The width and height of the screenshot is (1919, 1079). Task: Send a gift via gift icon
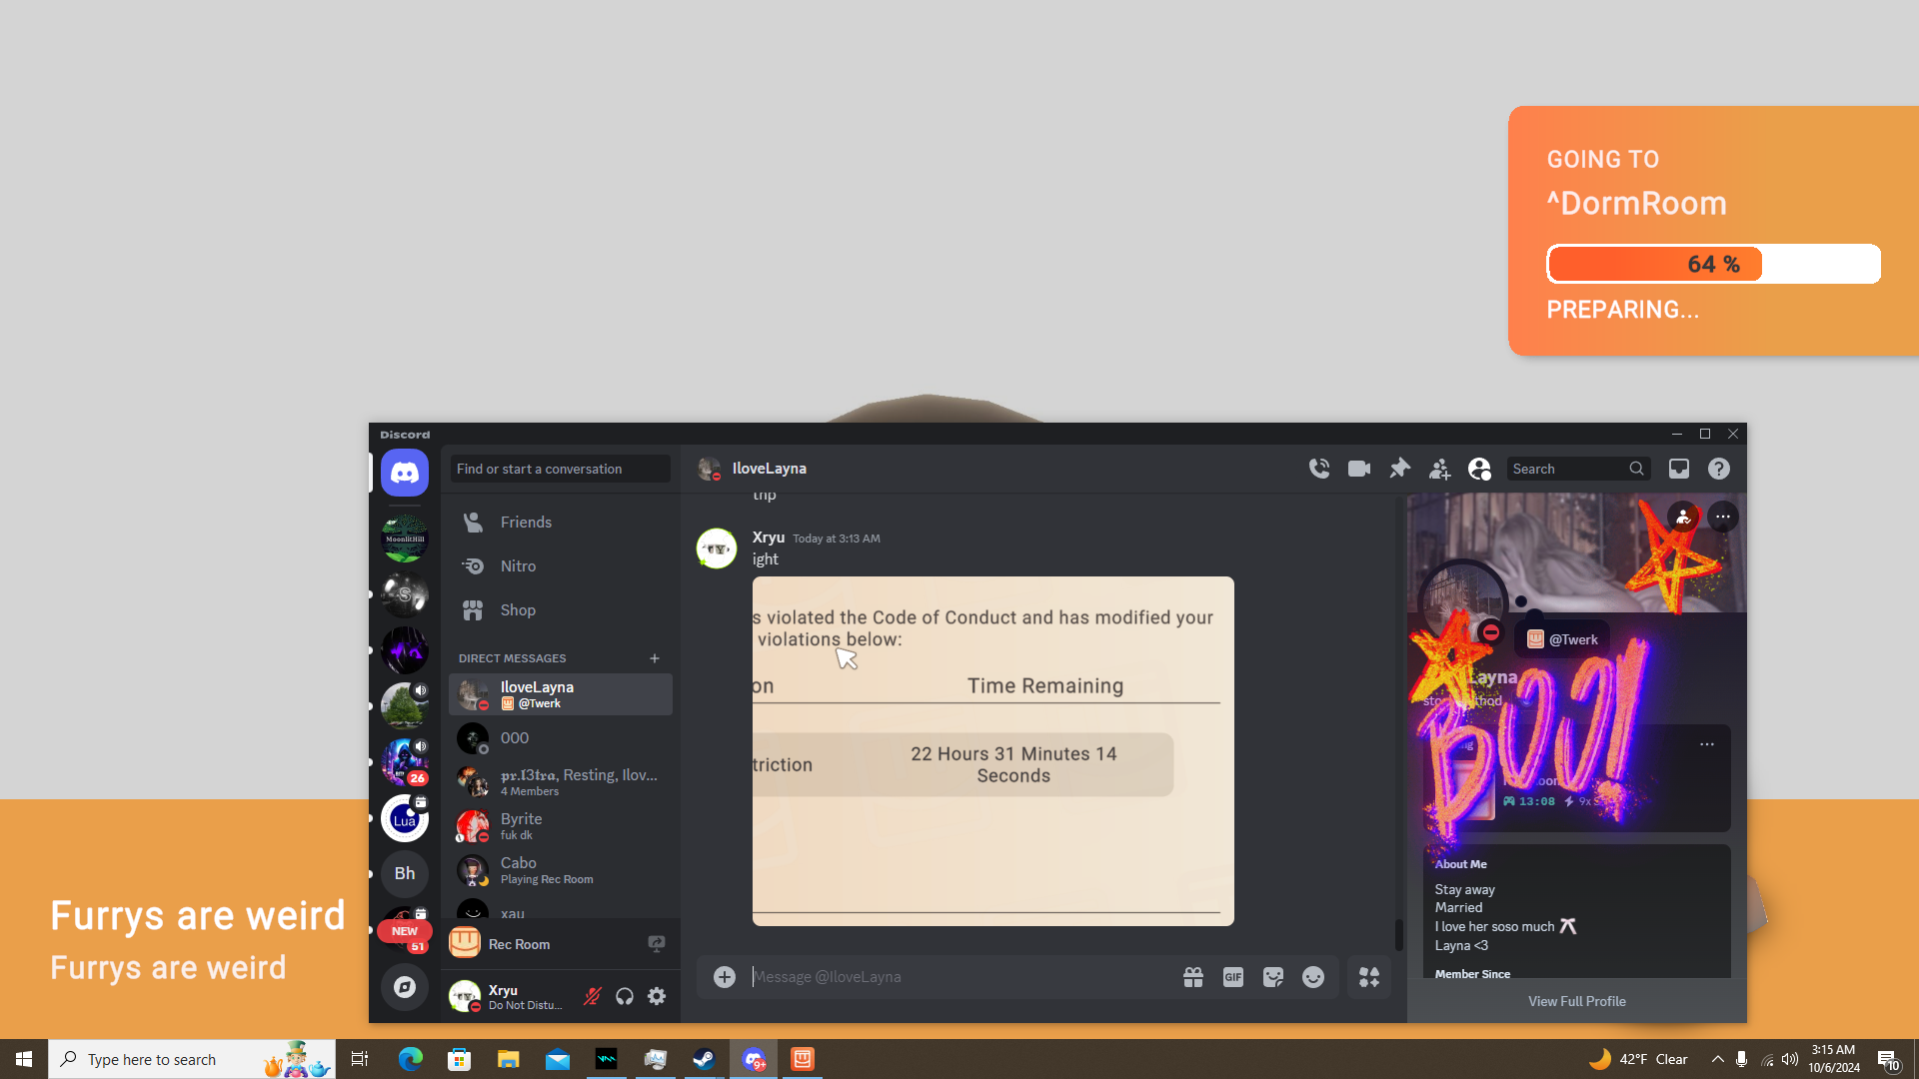[1193, 977]
